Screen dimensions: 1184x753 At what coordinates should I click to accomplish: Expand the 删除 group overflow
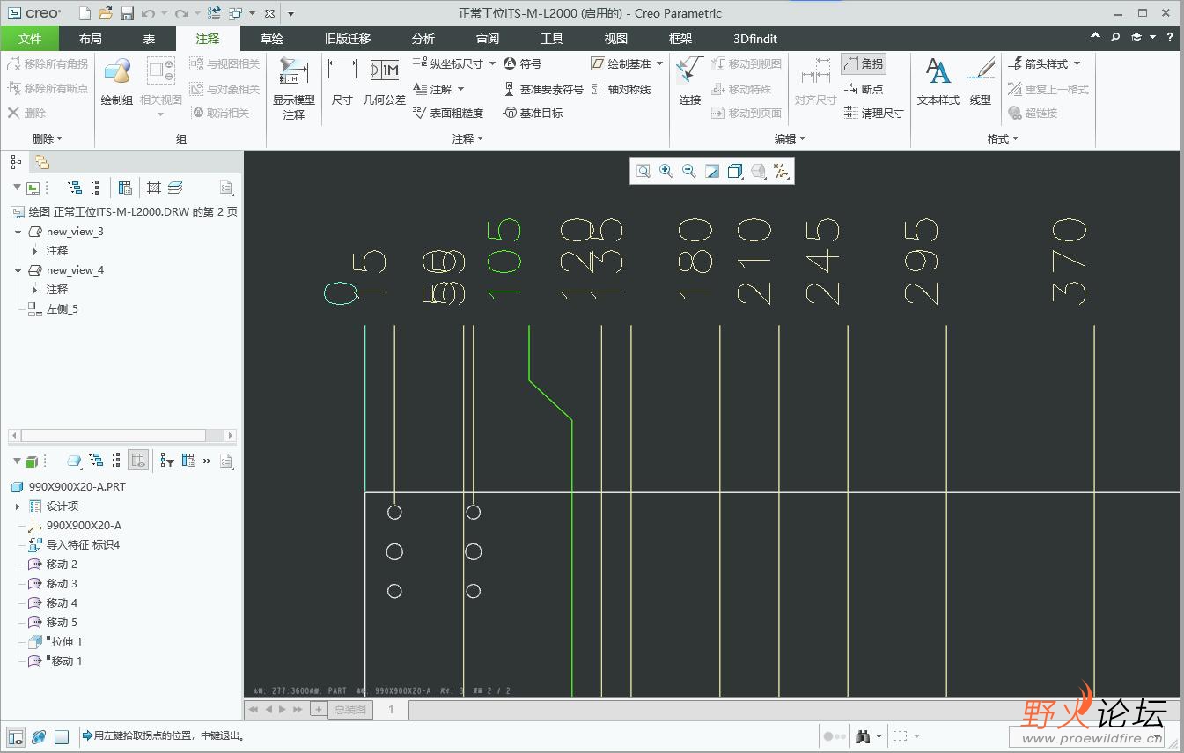click(48, 138)
